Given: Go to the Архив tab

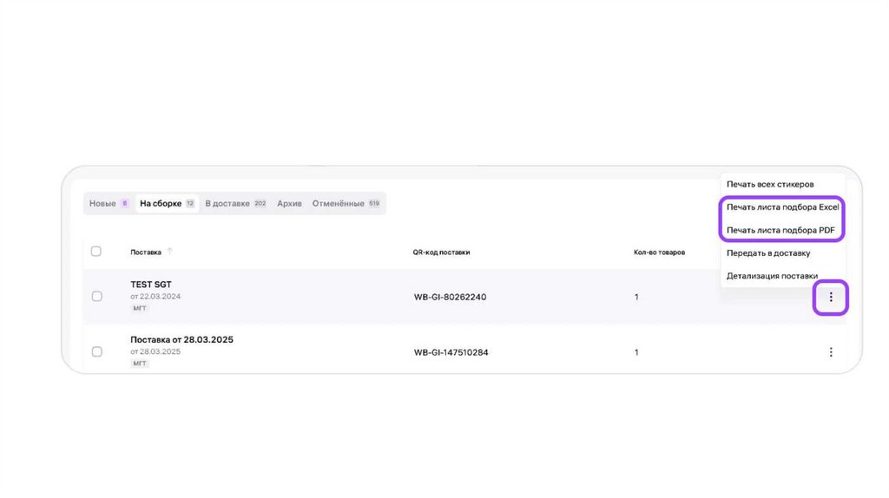Looking at the screenshot, I should coord(289,204).
